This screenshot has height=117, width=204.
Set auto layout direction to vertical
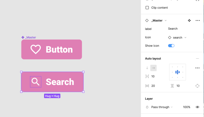pos(147,68)
